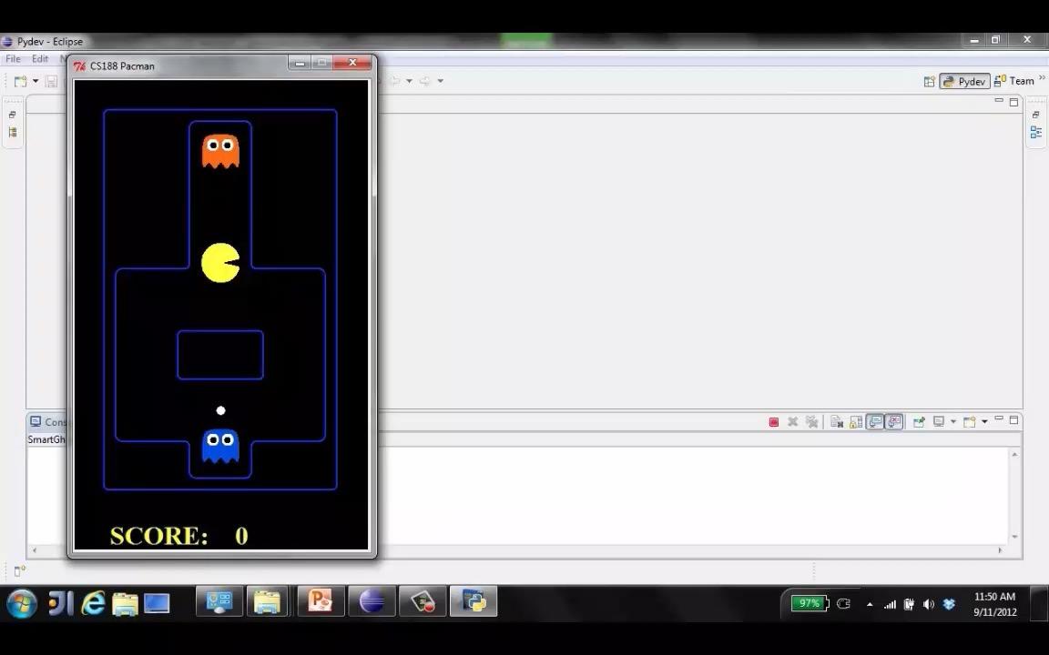Switch to Python taskbar window
This screenshot has width=1049, height=655.
click(x=473, y=602)
